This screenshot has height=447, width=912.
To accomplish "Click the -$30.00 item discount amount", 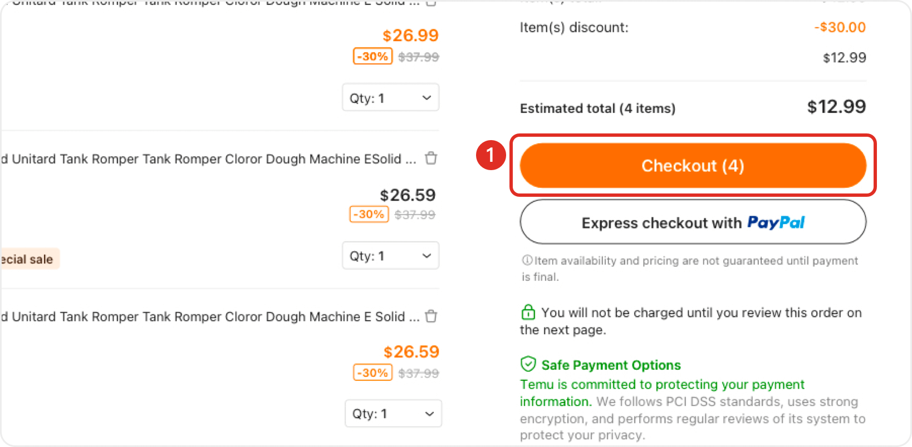I will tap(840, 27).
